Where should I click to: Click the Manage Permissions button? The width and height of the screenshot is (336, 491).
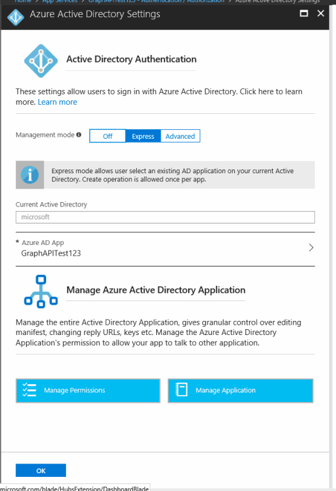coord(88,391)
